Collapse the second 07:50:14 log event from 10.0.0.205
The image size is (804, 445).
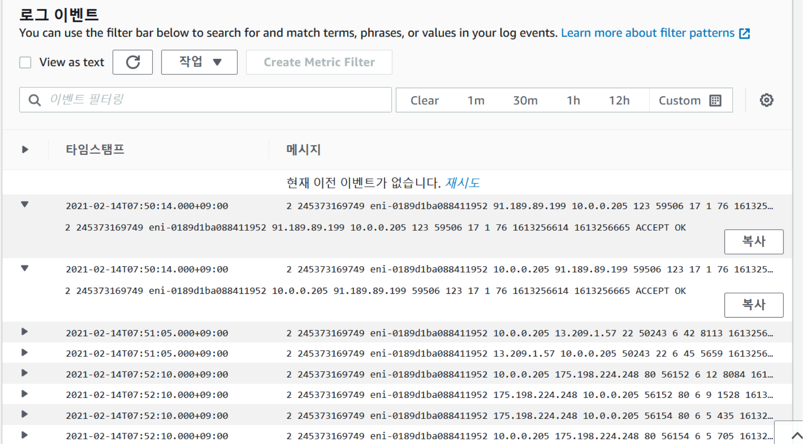[x=25, y=268]
